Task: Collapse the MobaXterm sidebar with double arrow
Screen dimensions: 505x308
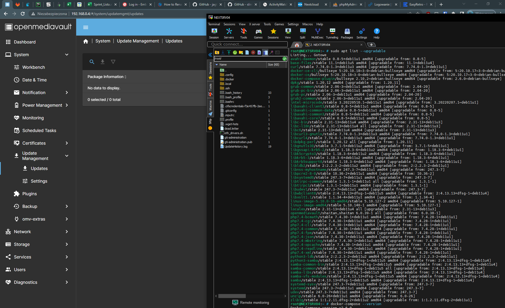Action: (x=210, y=55)
